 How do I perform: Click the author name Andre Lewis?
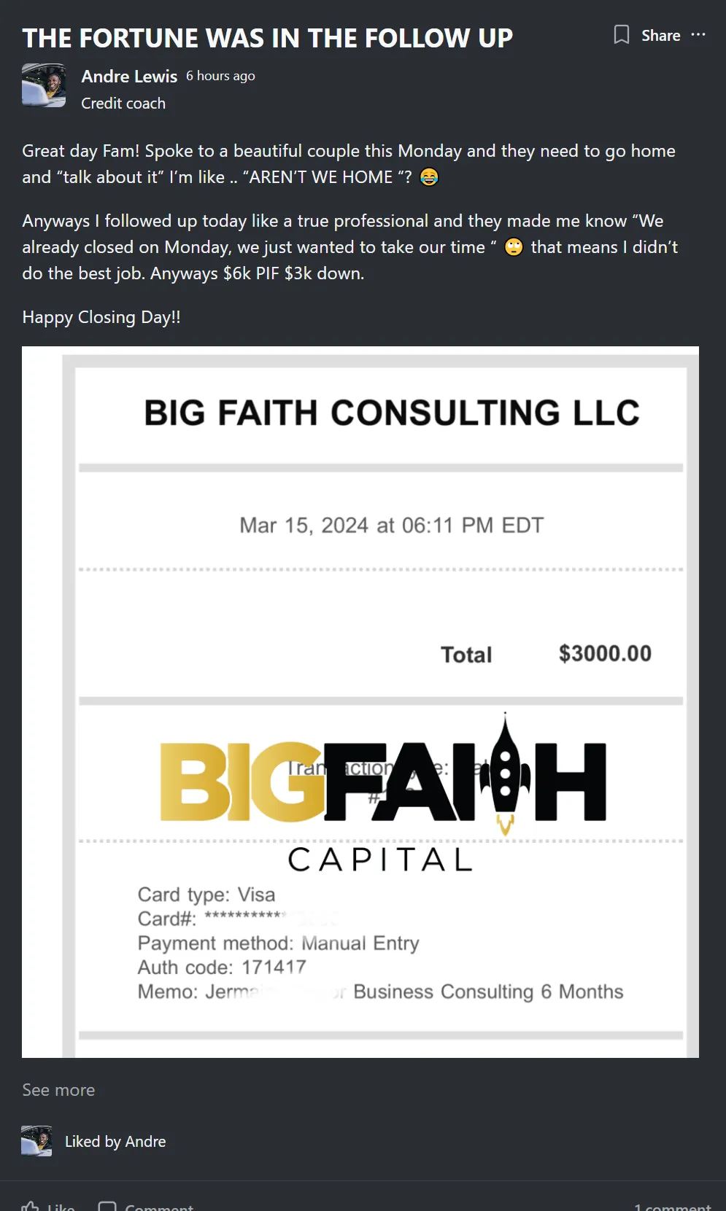coord(129,77)
